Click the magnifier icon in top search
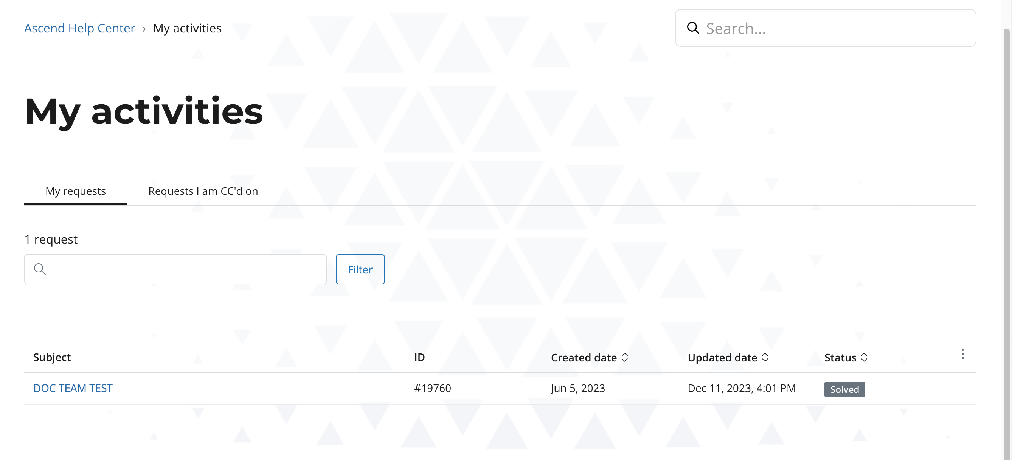Screen dimensions: 1012x460 click(x=693, y=28)
